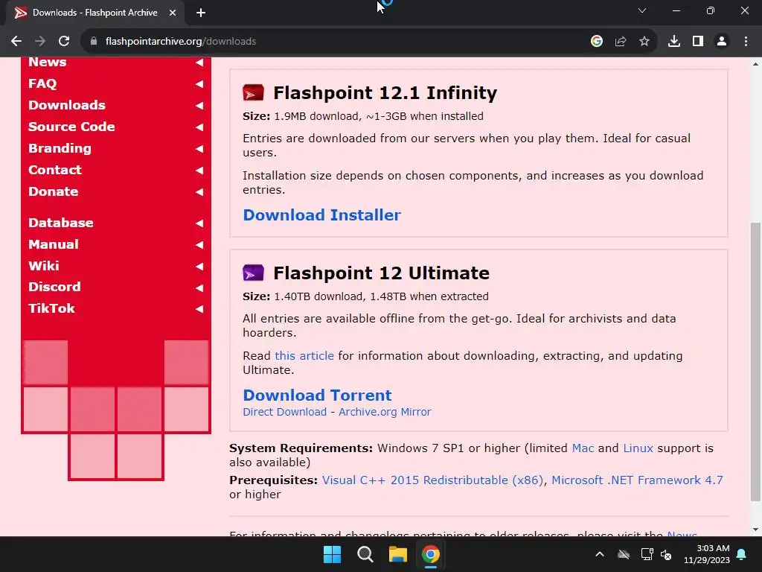
Task: Open Contact in the sidebar
Action: (55, 170)
